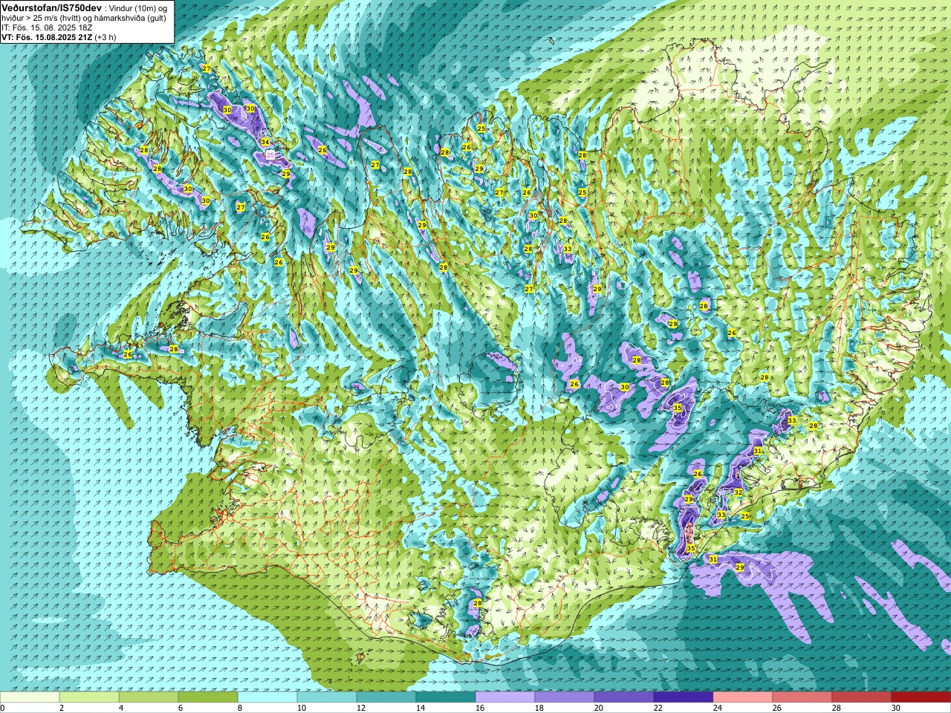Click the 14–16 dark teal legend segment
This screenshot has width=951, height=713.
tap(446, 697)
